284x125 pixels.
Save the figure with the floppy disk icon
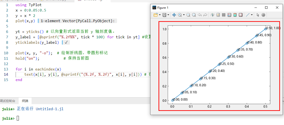pyautogui.click(x=164, y=15)
